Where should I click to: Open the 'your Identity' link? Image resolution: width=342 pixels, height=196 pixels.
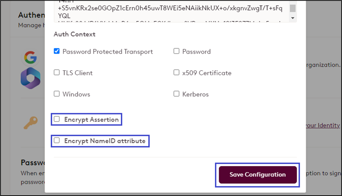point(322,125)
